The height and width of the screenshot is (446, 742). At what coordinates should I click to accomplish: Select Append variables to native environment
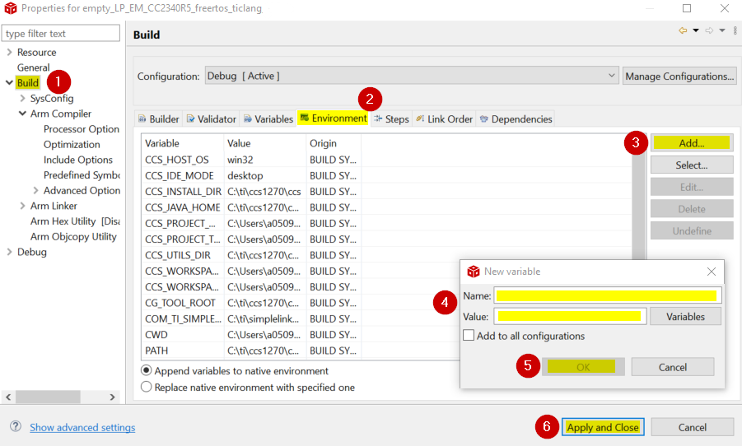tap(147, 370)
